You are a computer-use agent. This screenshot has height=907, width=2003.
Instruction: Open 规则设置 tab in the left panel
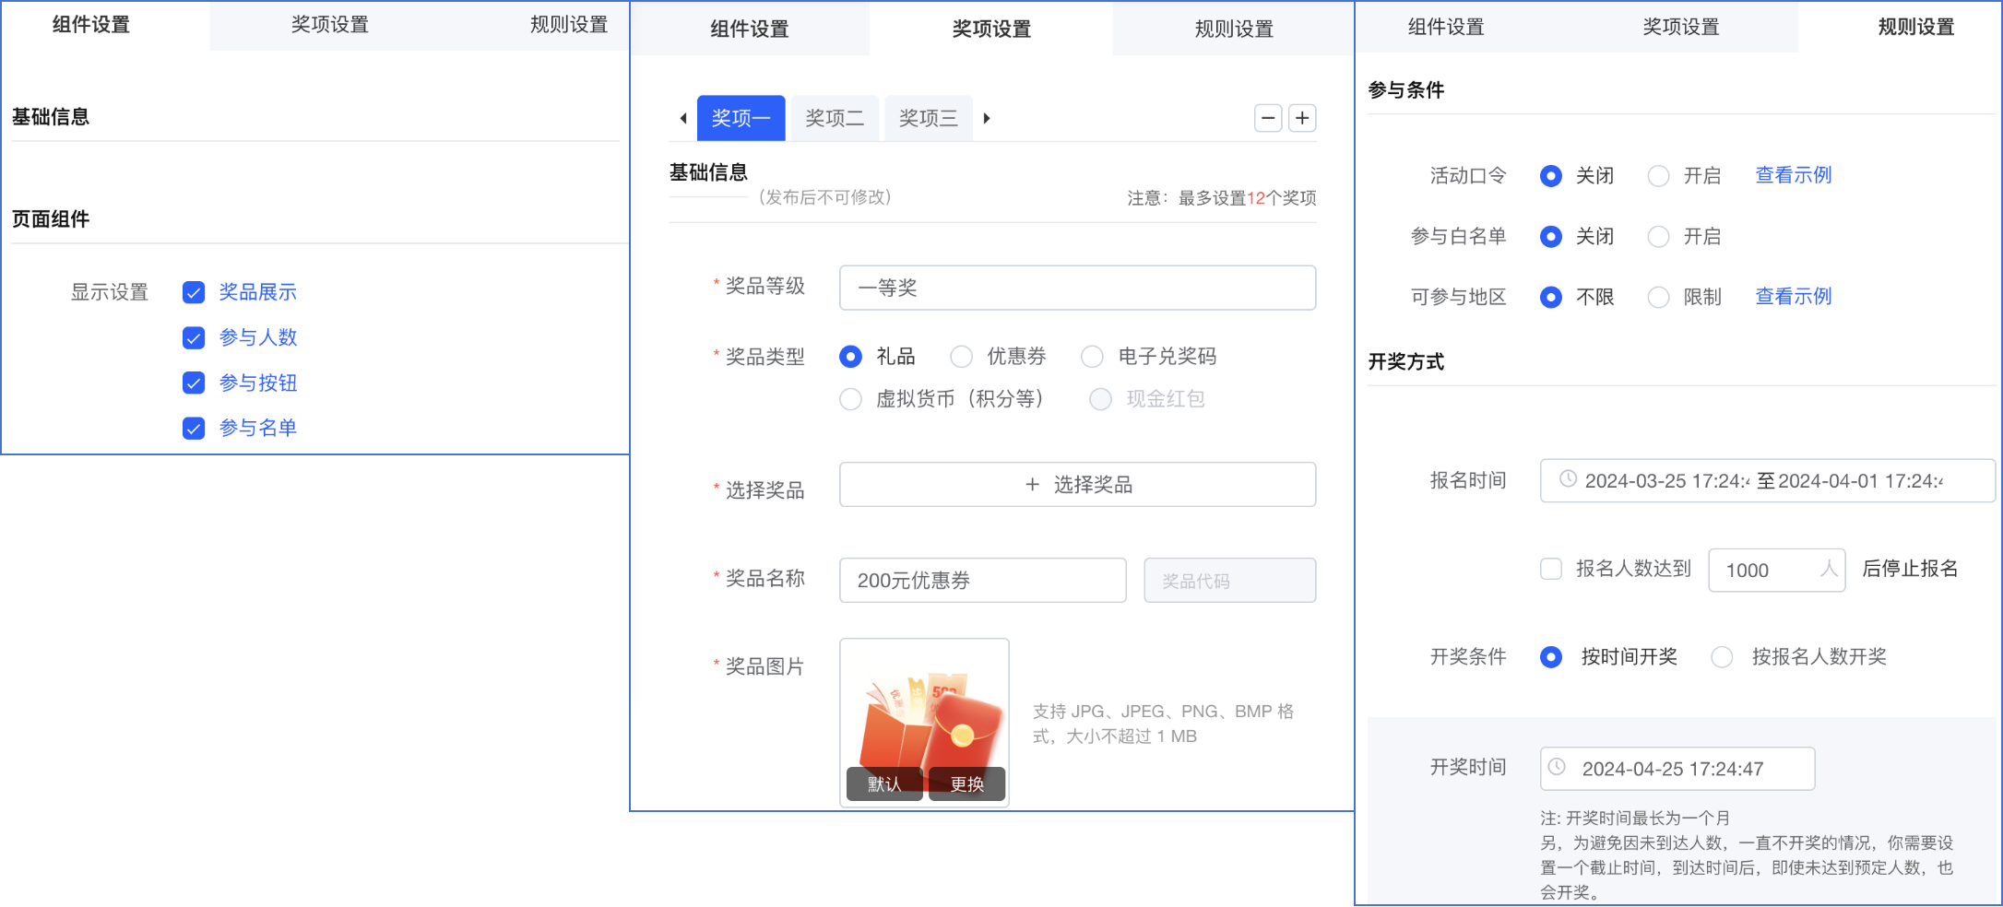pyautogui.click(x=569, y=25)
